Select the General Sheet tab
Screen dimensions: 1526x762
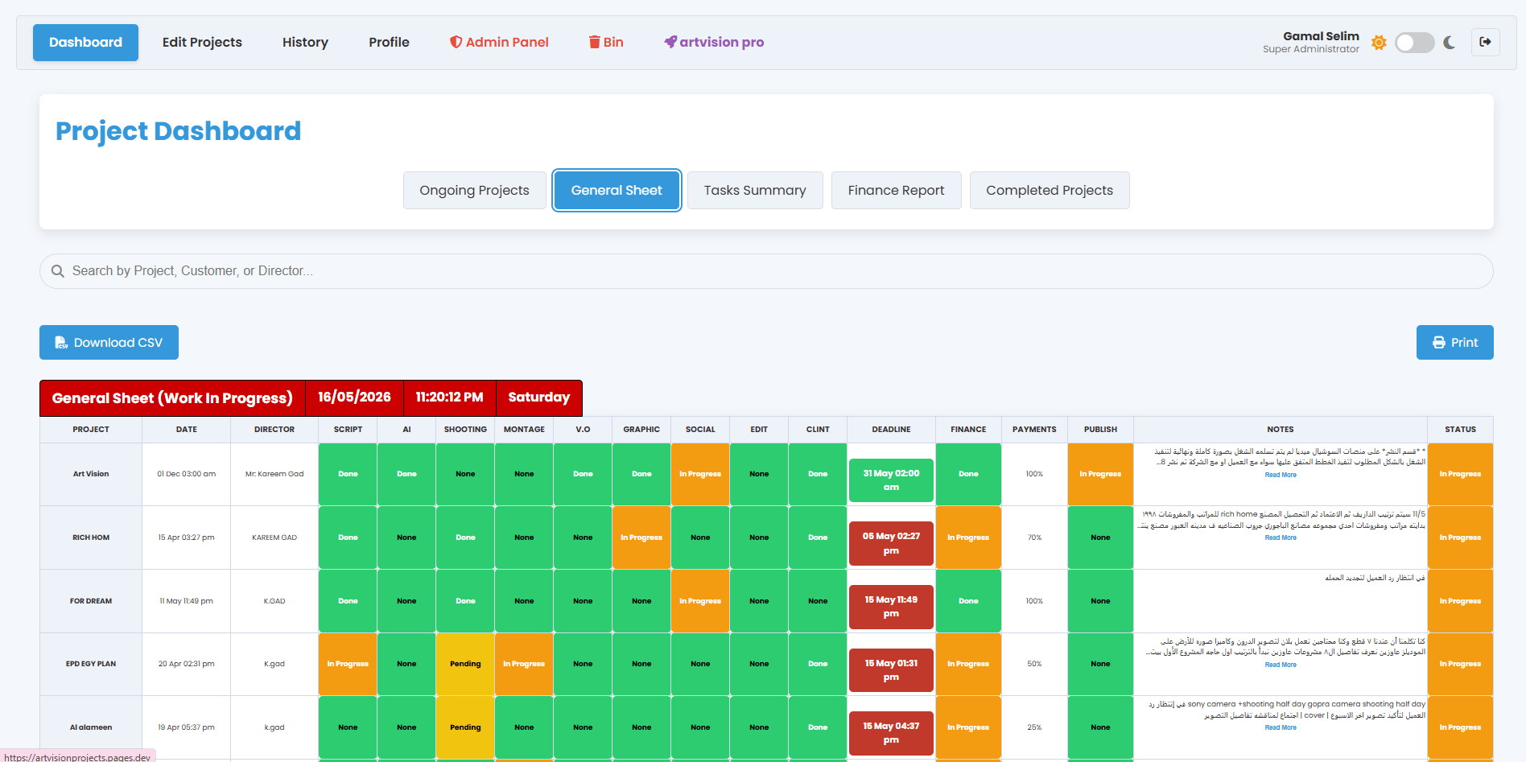617,191
